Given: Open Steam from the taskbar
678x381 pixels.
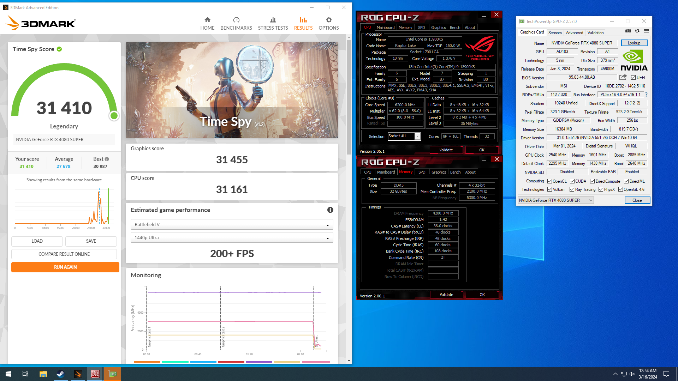Looking at the screenshot, I should [x=60, y=374].
